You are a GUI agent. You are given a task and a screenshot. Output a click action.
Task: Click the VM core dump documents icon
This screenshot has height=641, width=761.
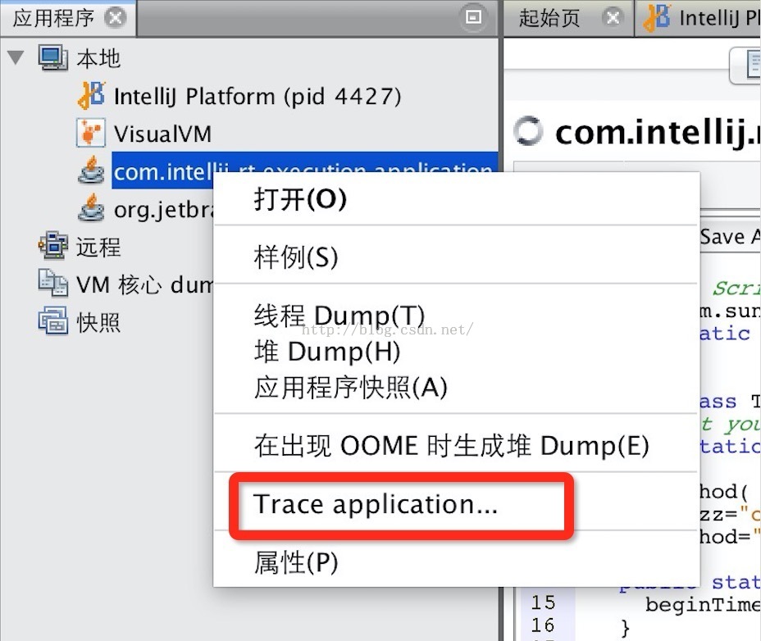point(53,283)
